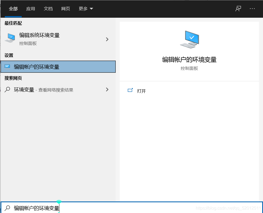
Task: Click the magnifier icon beside 环境变量 web result
Action: click(7, 90)
